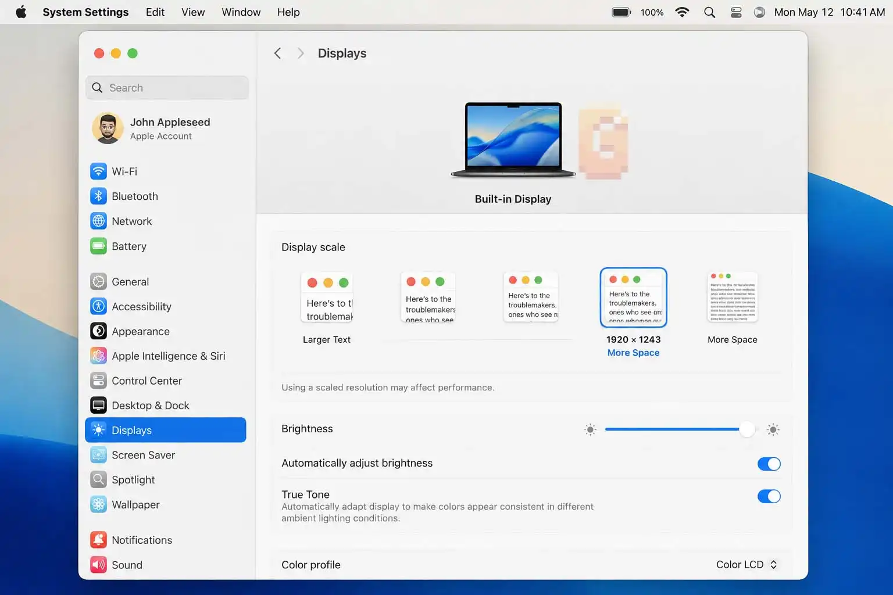Click the Wi-Fi status icon in menu bar
The width and height of the screenshot is (893, 595).
682,12
